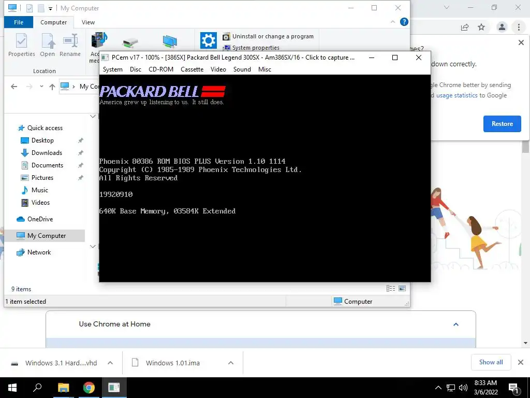The image size is (530, 398).
Task: Close the Chrome restore popup
Action: [521, 42]
